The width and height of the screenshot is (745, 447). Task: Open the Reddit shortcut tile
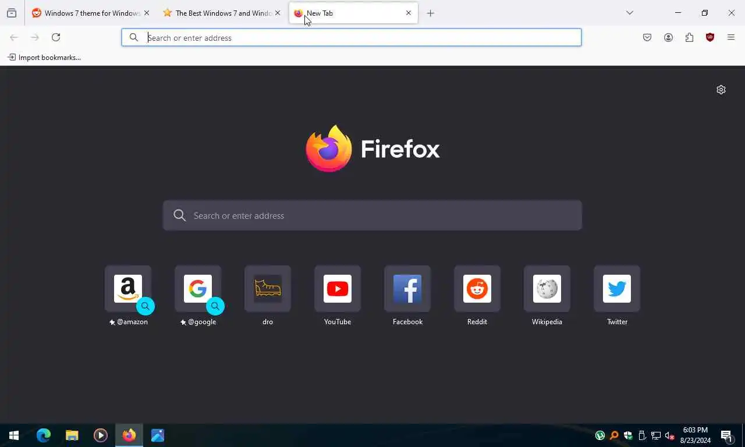477,289
